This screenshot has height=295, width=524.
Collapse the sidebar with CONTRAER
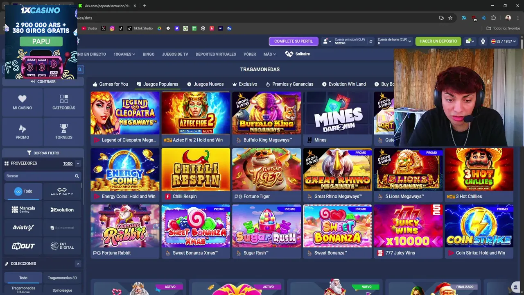click(43, 82)
